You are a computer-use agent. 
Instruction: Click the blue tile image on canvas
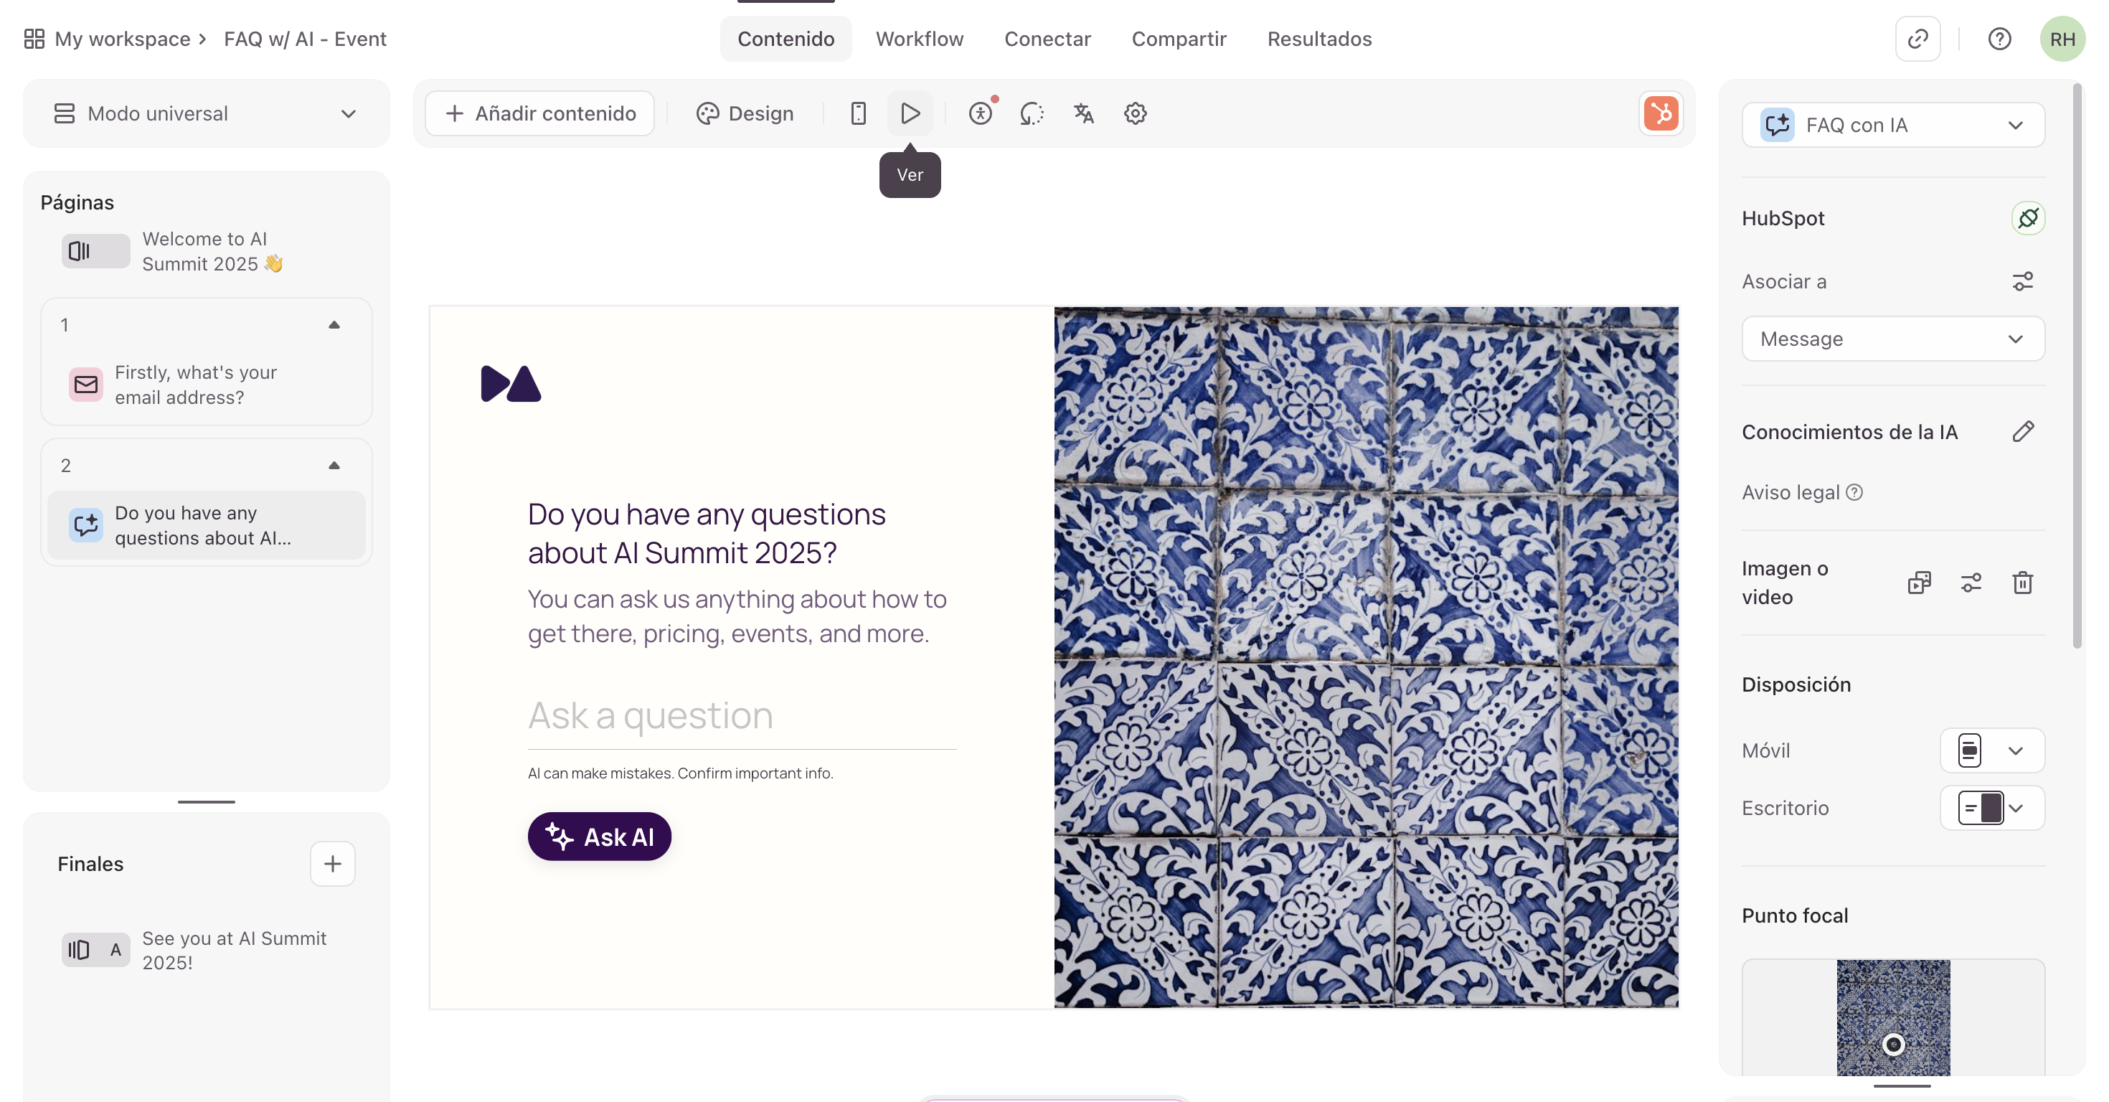click(x=1365, y=656)
